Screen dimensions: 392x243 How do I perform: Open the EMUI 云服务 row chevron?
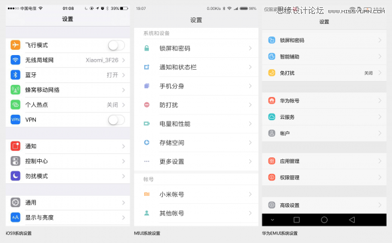coord(380,117)
